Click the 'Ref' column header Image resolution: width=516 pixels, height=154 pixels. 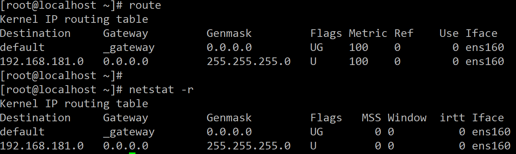point(404,33)
